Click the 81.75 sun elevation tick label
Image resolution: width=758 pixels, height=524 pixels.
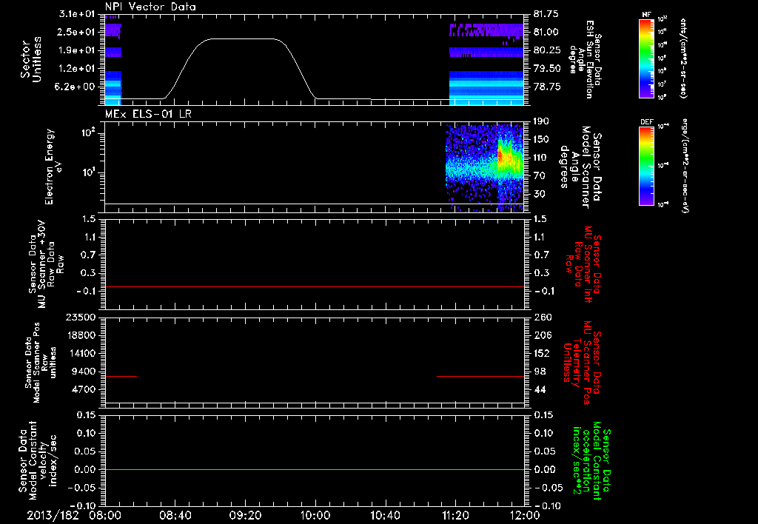[546, 14]
